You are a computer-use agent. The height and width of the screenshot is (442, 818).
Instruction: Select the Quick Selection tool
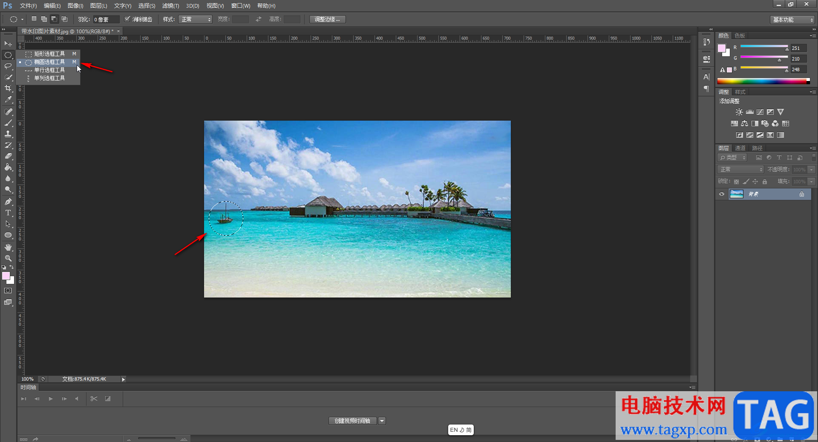[x=8, y=77]
